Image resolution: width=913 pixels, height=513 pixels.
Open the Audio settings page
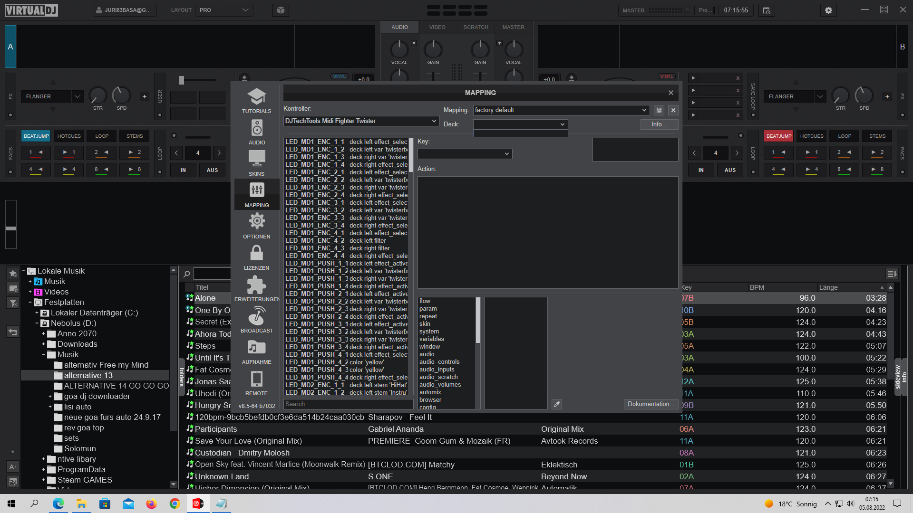[256, 132]
